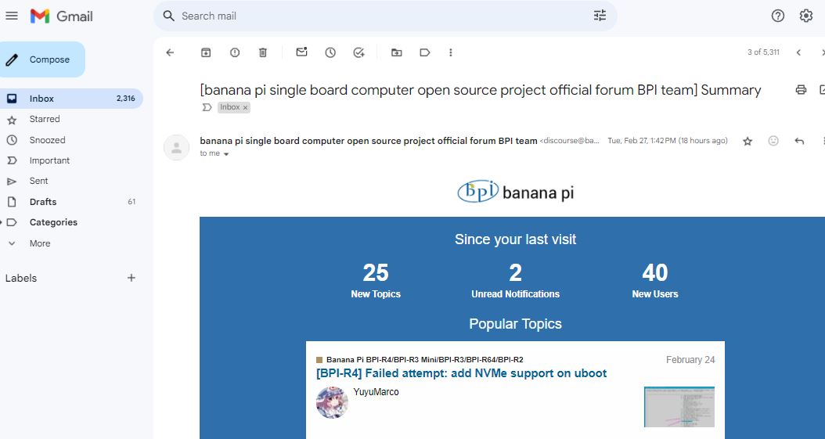825x439 pixels.
Task: Add email to Tasks
Action: [x=358, y=52]
